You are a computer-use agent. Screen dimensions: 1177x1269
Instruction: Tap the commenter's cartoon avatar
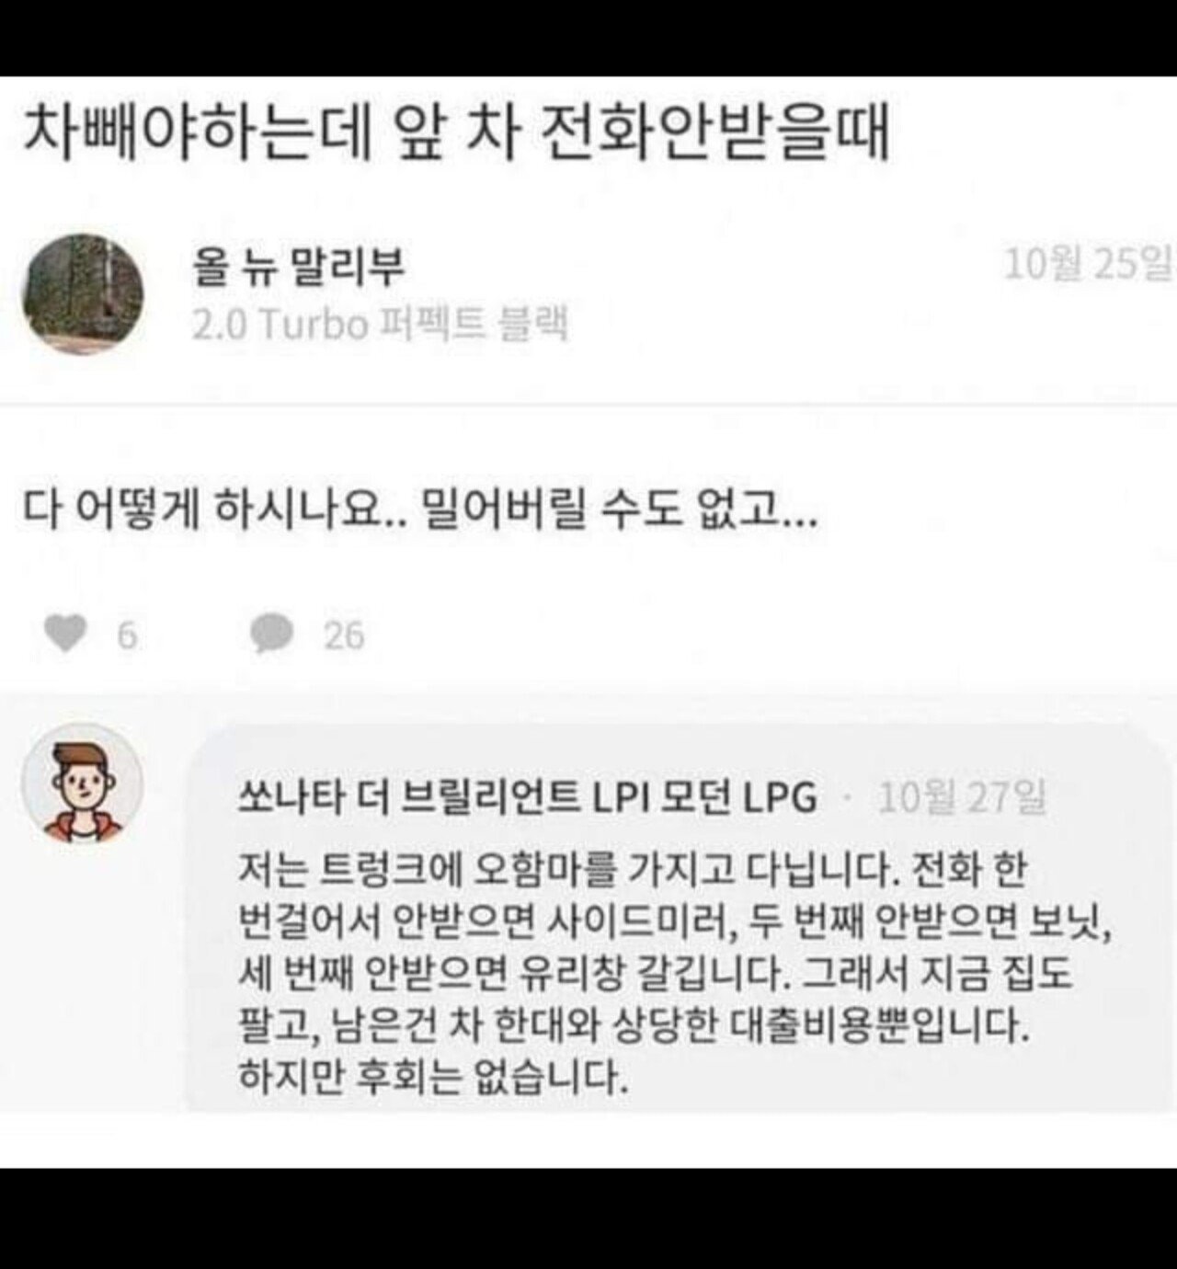(83, 784)
